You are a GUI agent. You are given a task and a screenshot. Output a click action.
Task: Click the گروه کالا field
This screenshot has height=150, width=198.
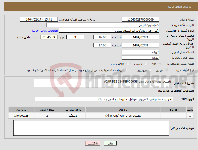(x=104, y=99)
